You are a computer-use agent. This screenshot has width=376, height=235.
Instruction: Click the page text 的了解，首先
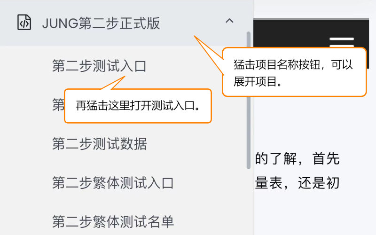coord(298,158)
